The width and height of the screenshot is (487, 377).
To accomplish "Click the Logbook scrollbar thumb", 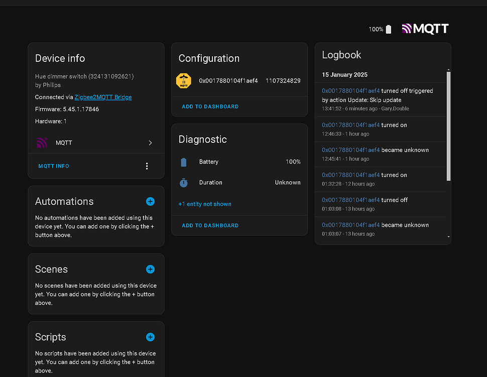I will (x=448, y=126).
